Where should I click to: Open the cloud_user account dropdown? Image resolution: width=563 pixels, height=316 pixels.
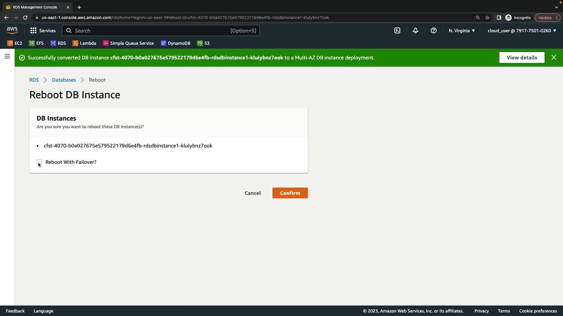pos(522,30)
